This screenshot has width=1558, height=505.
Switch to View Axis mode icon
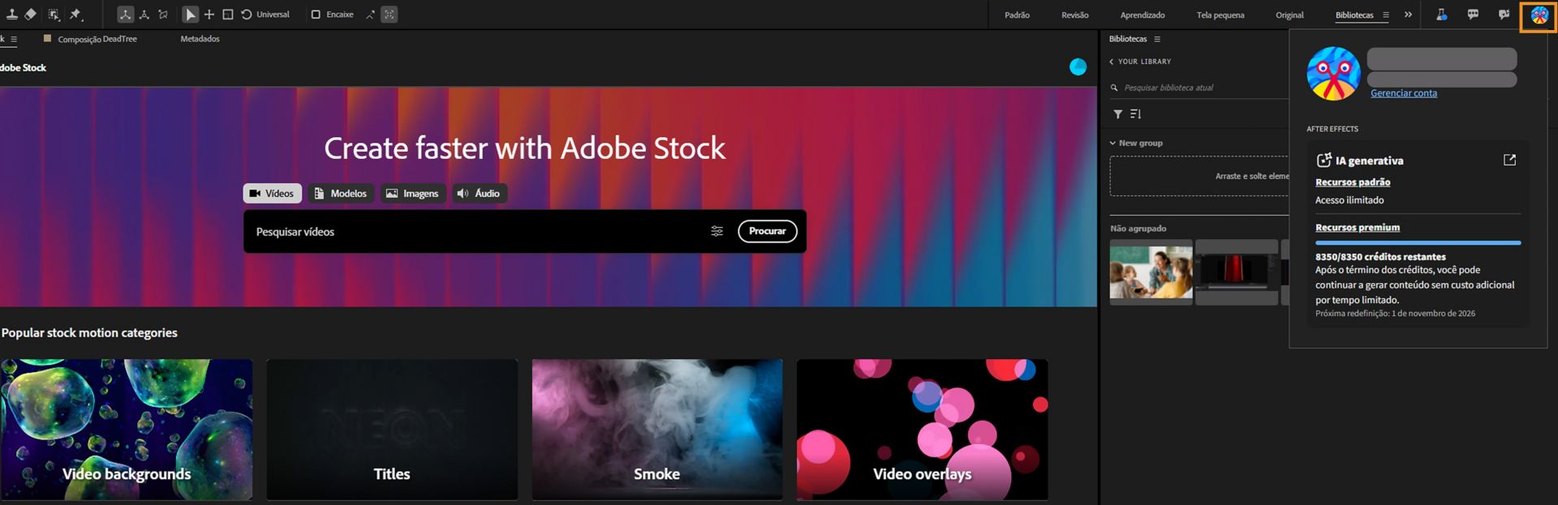click(163, 15)
